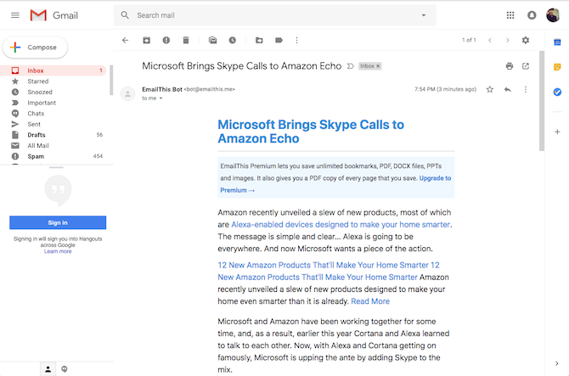The width and height of the screenshot is (569, 376).
Task: Go to the Spam folder
Action: 36,156
